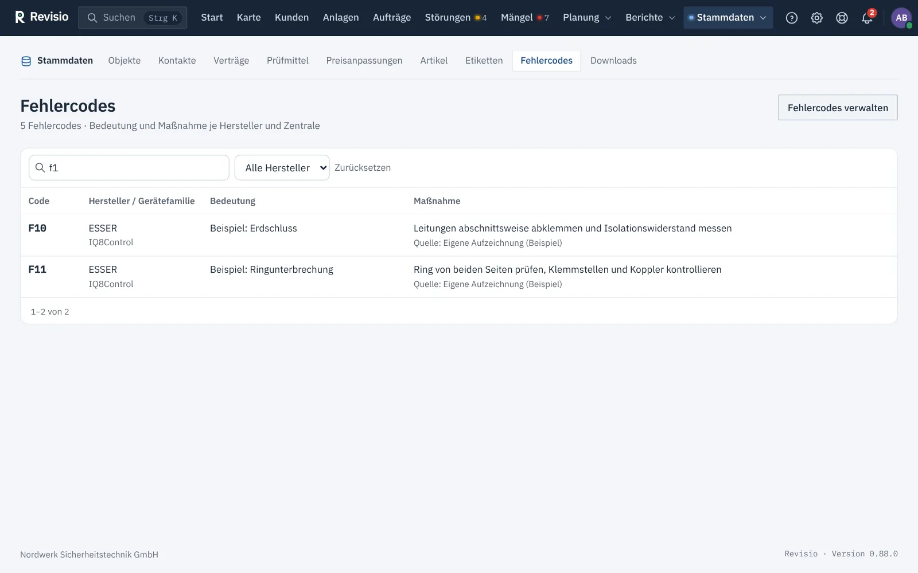918x573 pixels.
Task: Click the Revisio logo
Action: tap(41, 17)
